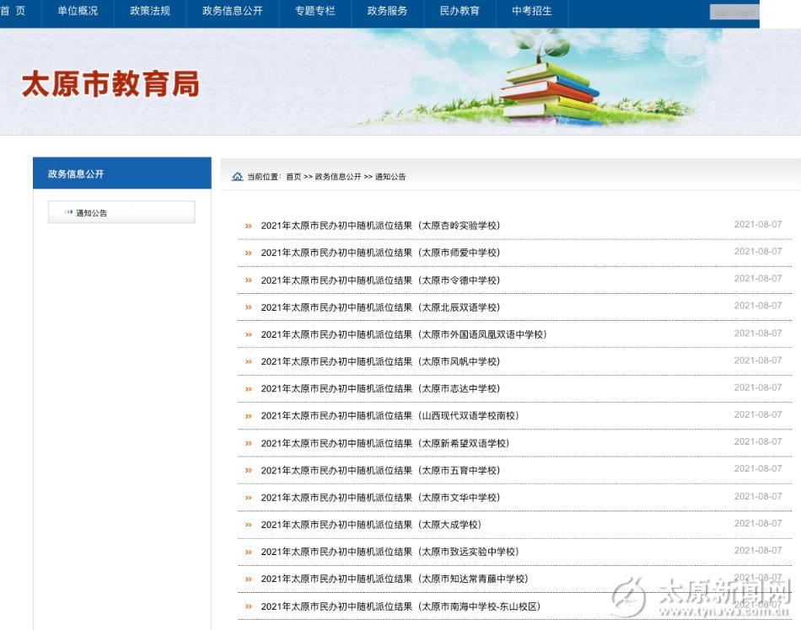Open the 专题专栏 menu
801x630 pixels.
tap(314, 11)
